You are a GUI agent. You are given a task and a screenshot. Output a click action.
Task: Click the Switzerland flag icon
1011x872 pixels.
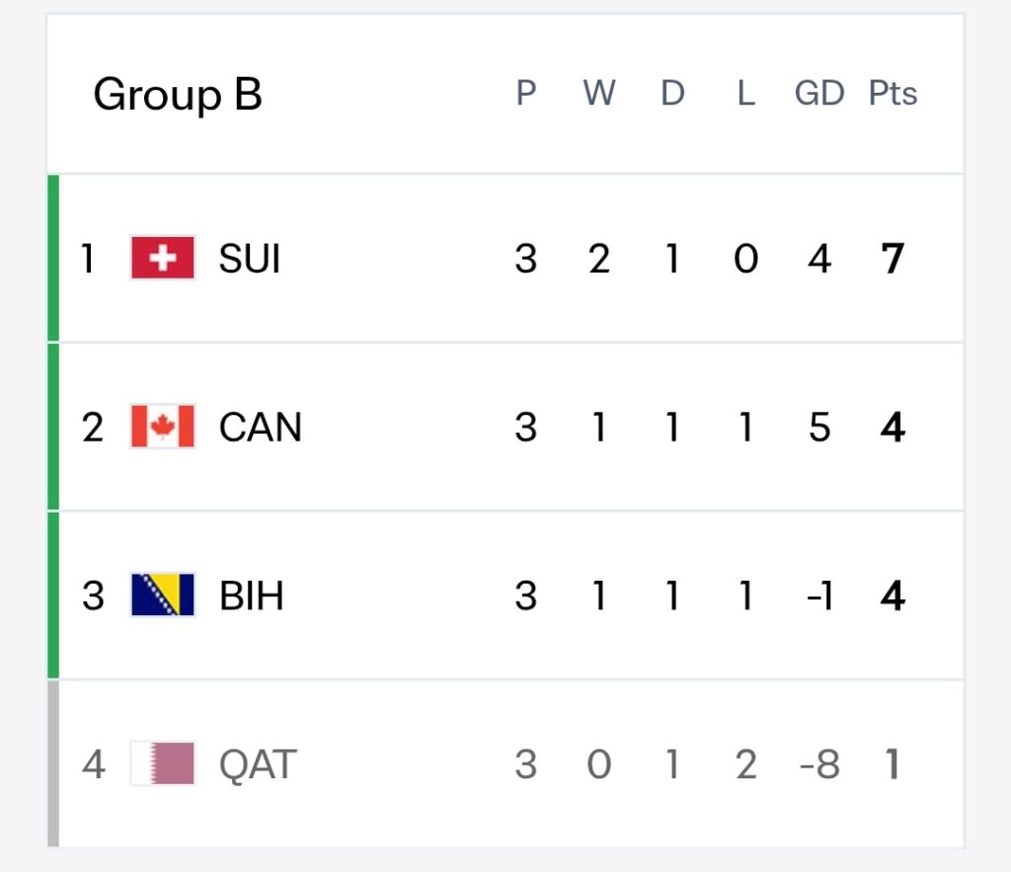[x=163, y=258]
